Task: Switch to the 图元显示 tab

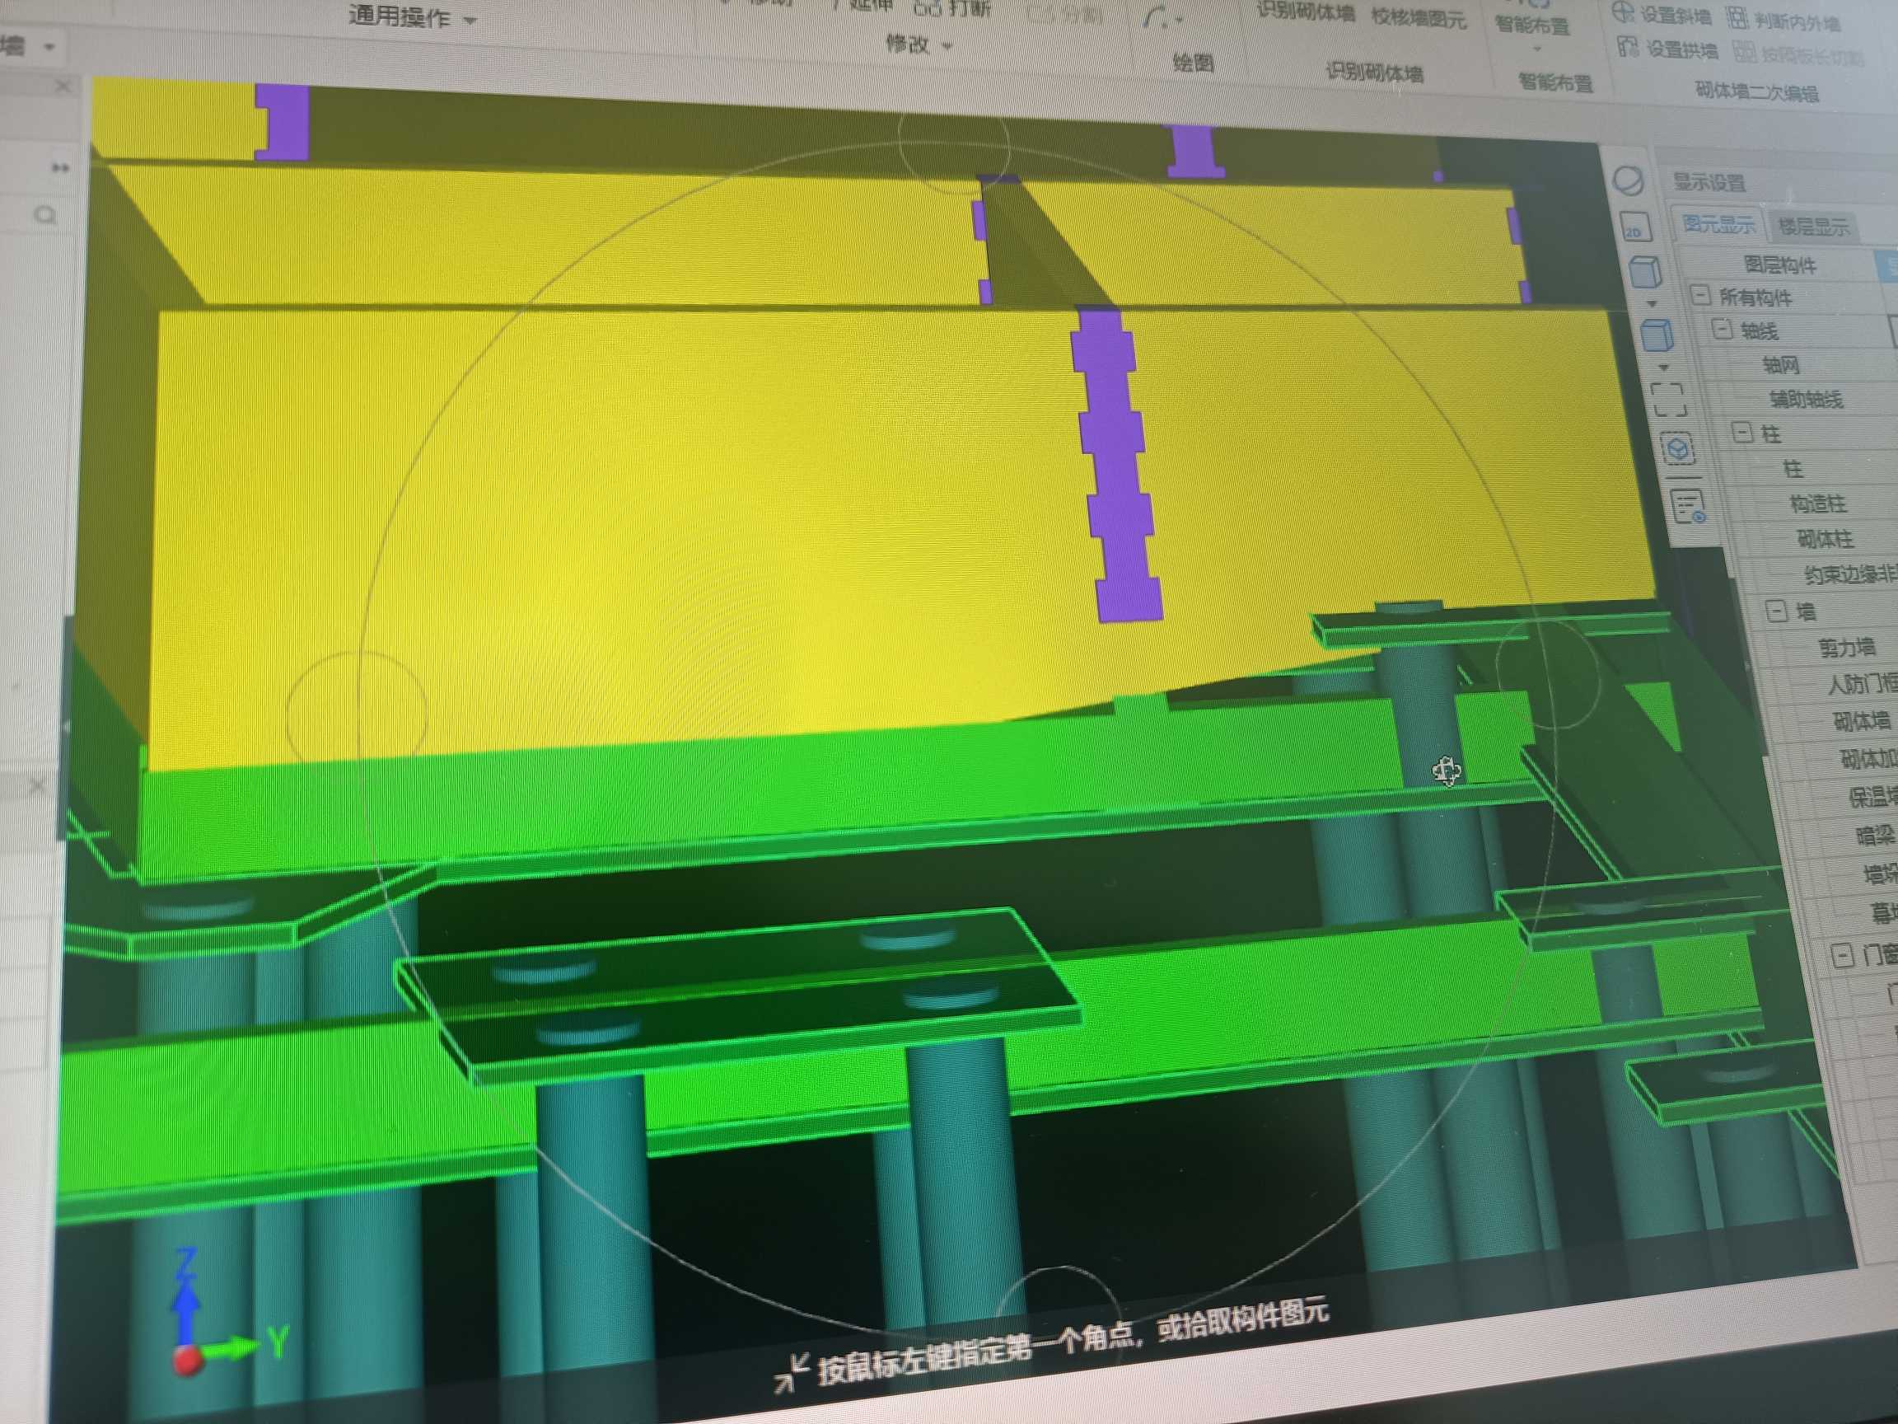Action: [1718, 224]
